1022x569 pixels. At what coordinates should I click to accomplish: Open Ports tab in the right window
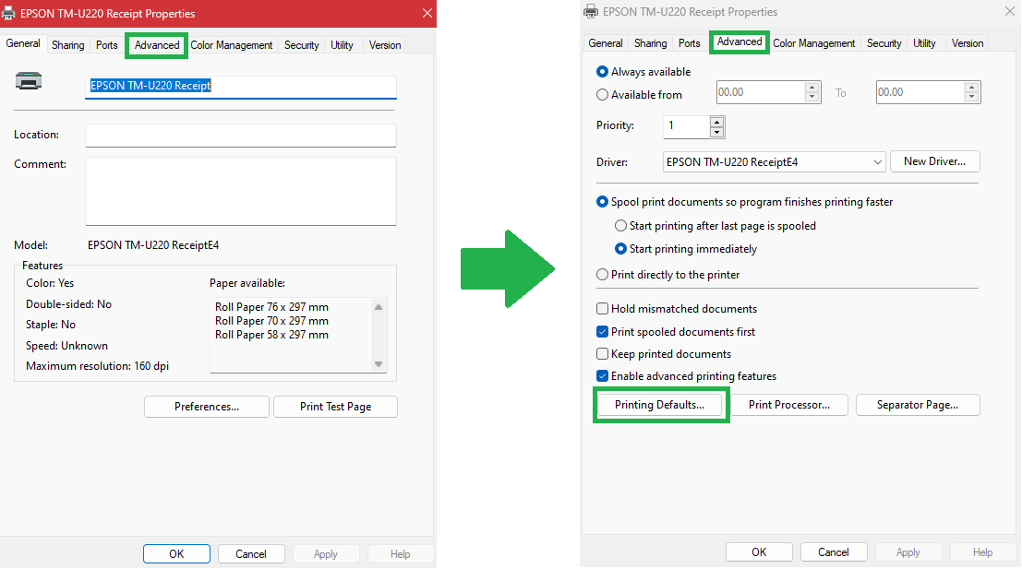[689, 43]
